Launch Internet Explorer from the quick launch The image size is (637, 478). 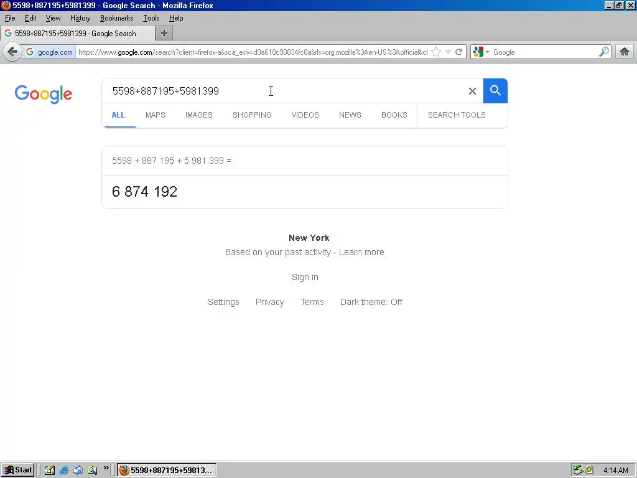click(x=64, y=470)
